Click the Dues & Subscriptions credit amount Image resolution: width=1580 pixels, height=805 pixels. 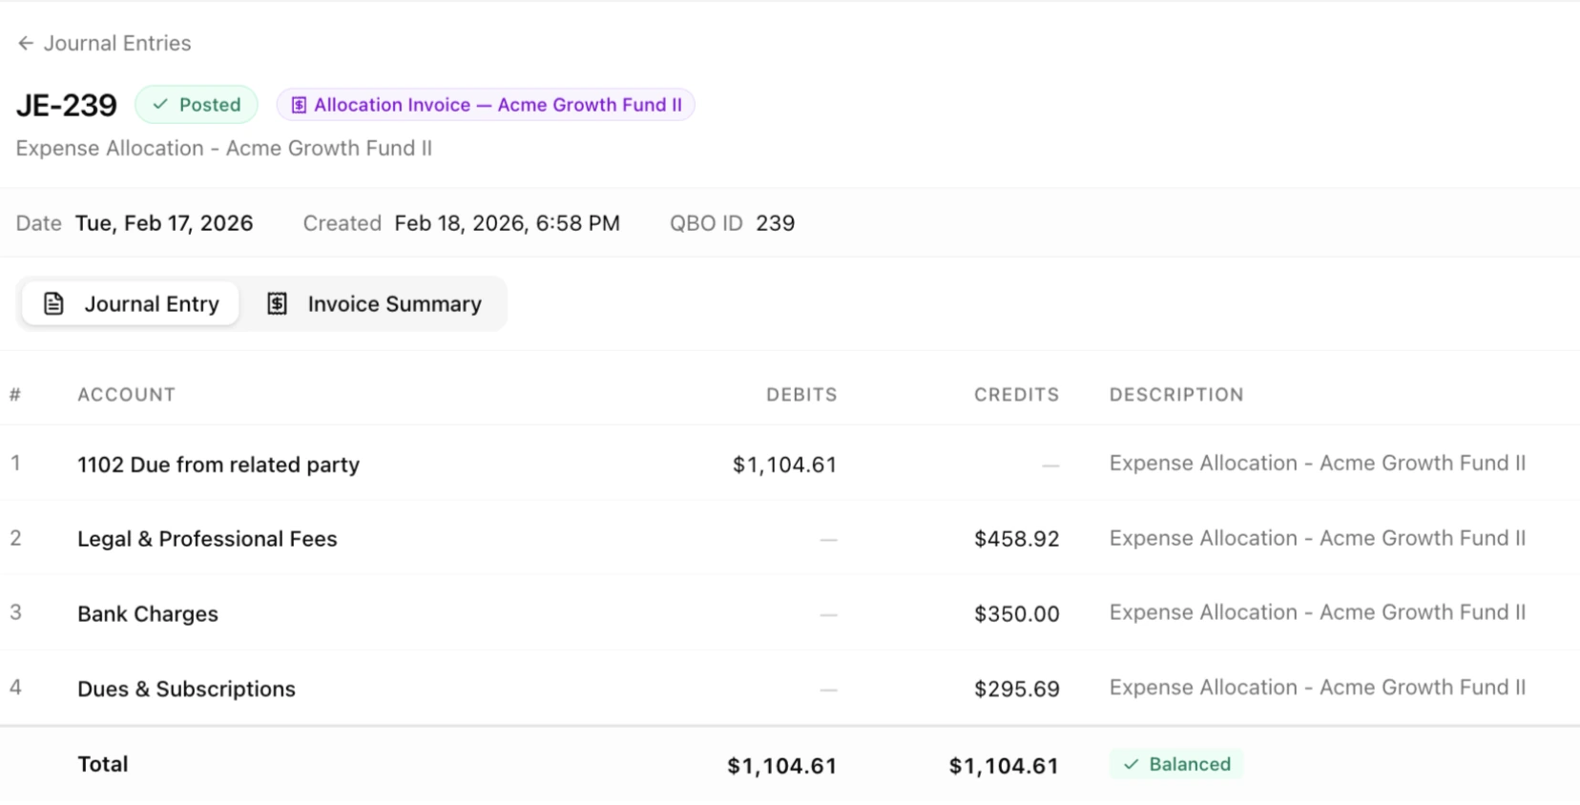coord(1015,688)
